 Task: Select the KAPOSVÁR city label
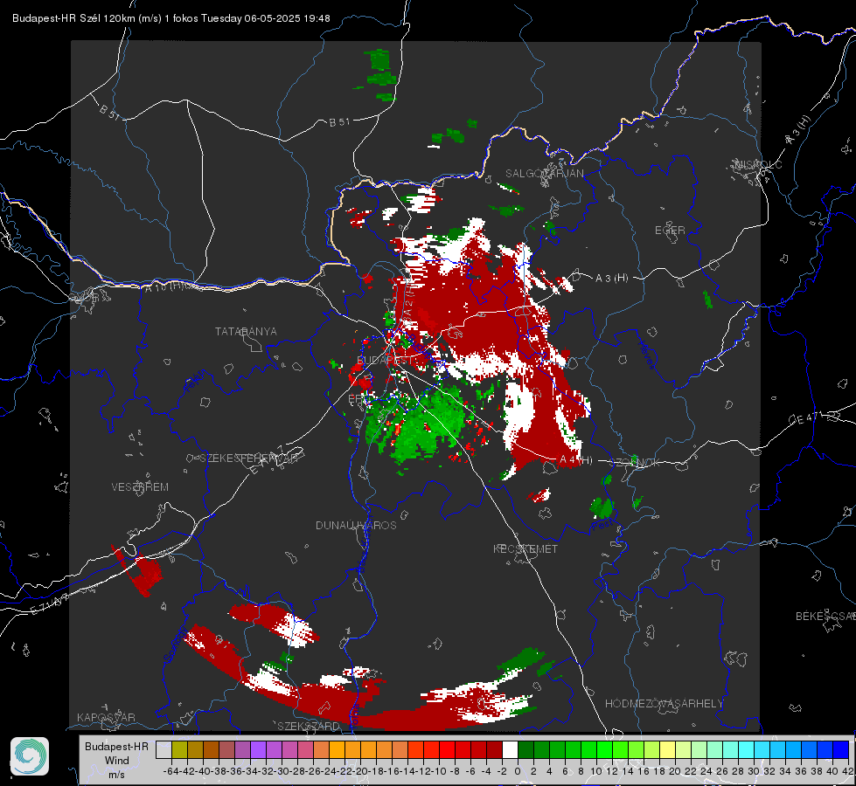pos(106,717)
